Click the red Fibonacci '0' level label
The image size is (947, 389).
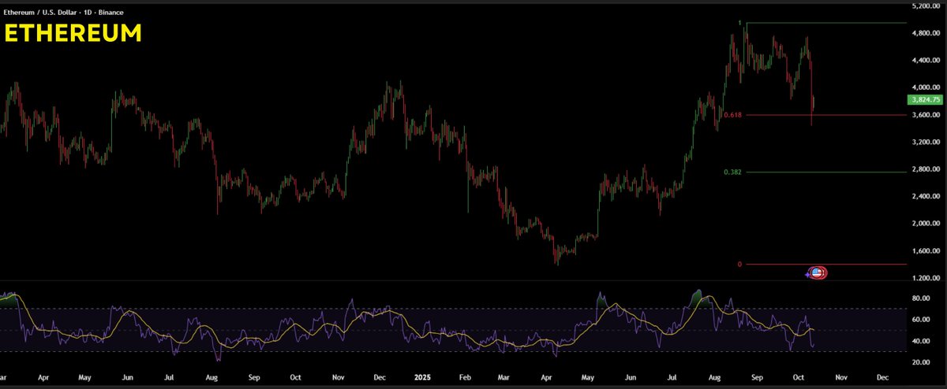739,265
